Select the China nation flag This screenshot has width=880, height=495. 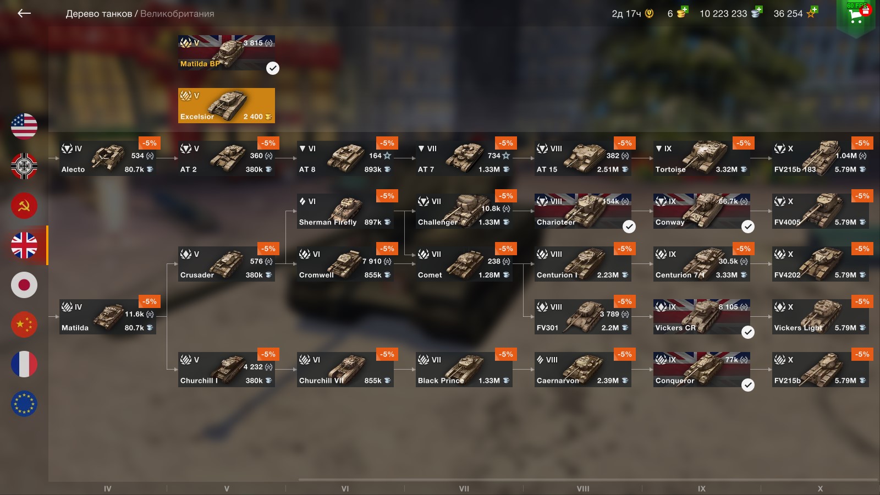pos(24,324)
